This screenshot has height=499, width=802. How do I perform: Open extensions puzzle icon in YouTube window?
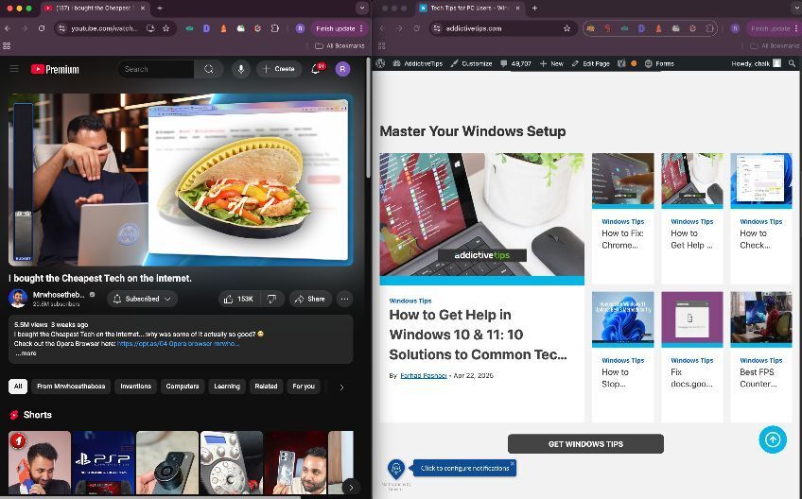coord(274,28)
